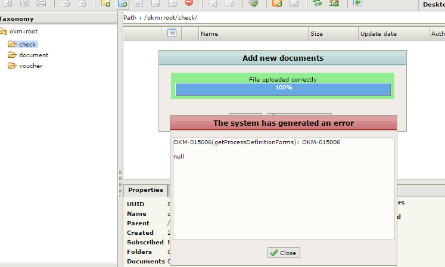
Task: Switch to the Properties tab
Action: 145,190
